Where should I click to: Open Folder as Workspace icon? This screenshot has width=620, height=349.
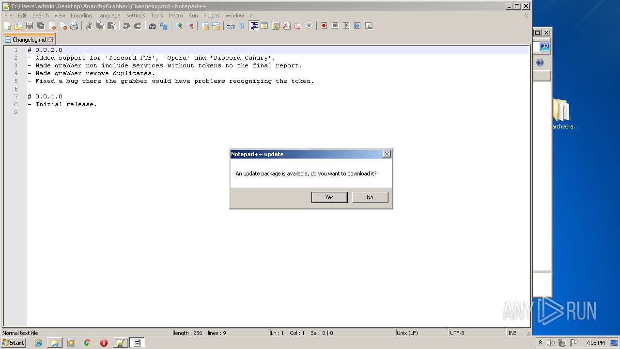298,26
